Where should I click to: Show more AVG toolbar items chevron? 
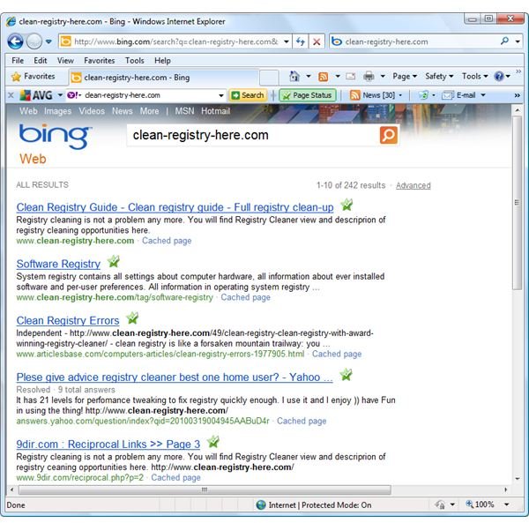point(517,95)
